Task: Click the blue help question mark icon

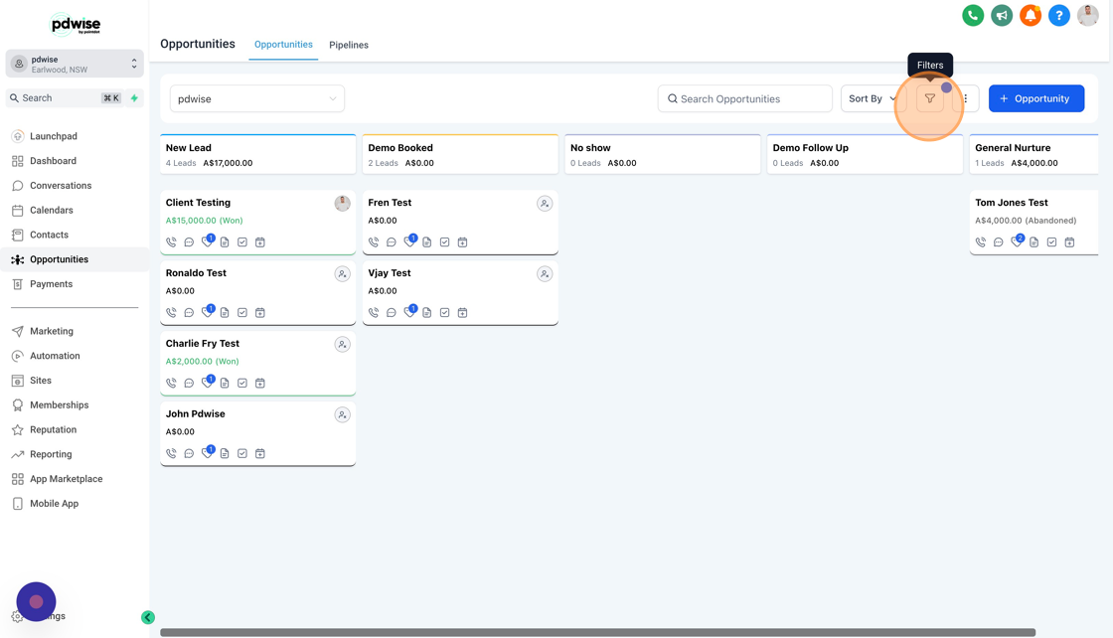Action: click(1058, 15)
